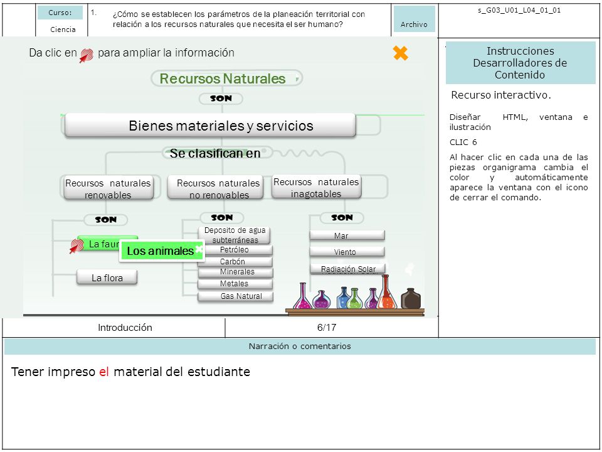Select the Viento item
The image size is (602, 452).
(x=347, y=252)
